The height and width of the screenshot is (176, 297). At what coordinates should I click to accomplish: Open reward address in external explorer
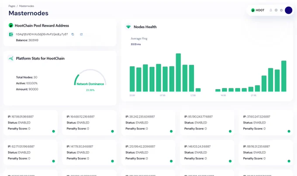pos(81,35)
